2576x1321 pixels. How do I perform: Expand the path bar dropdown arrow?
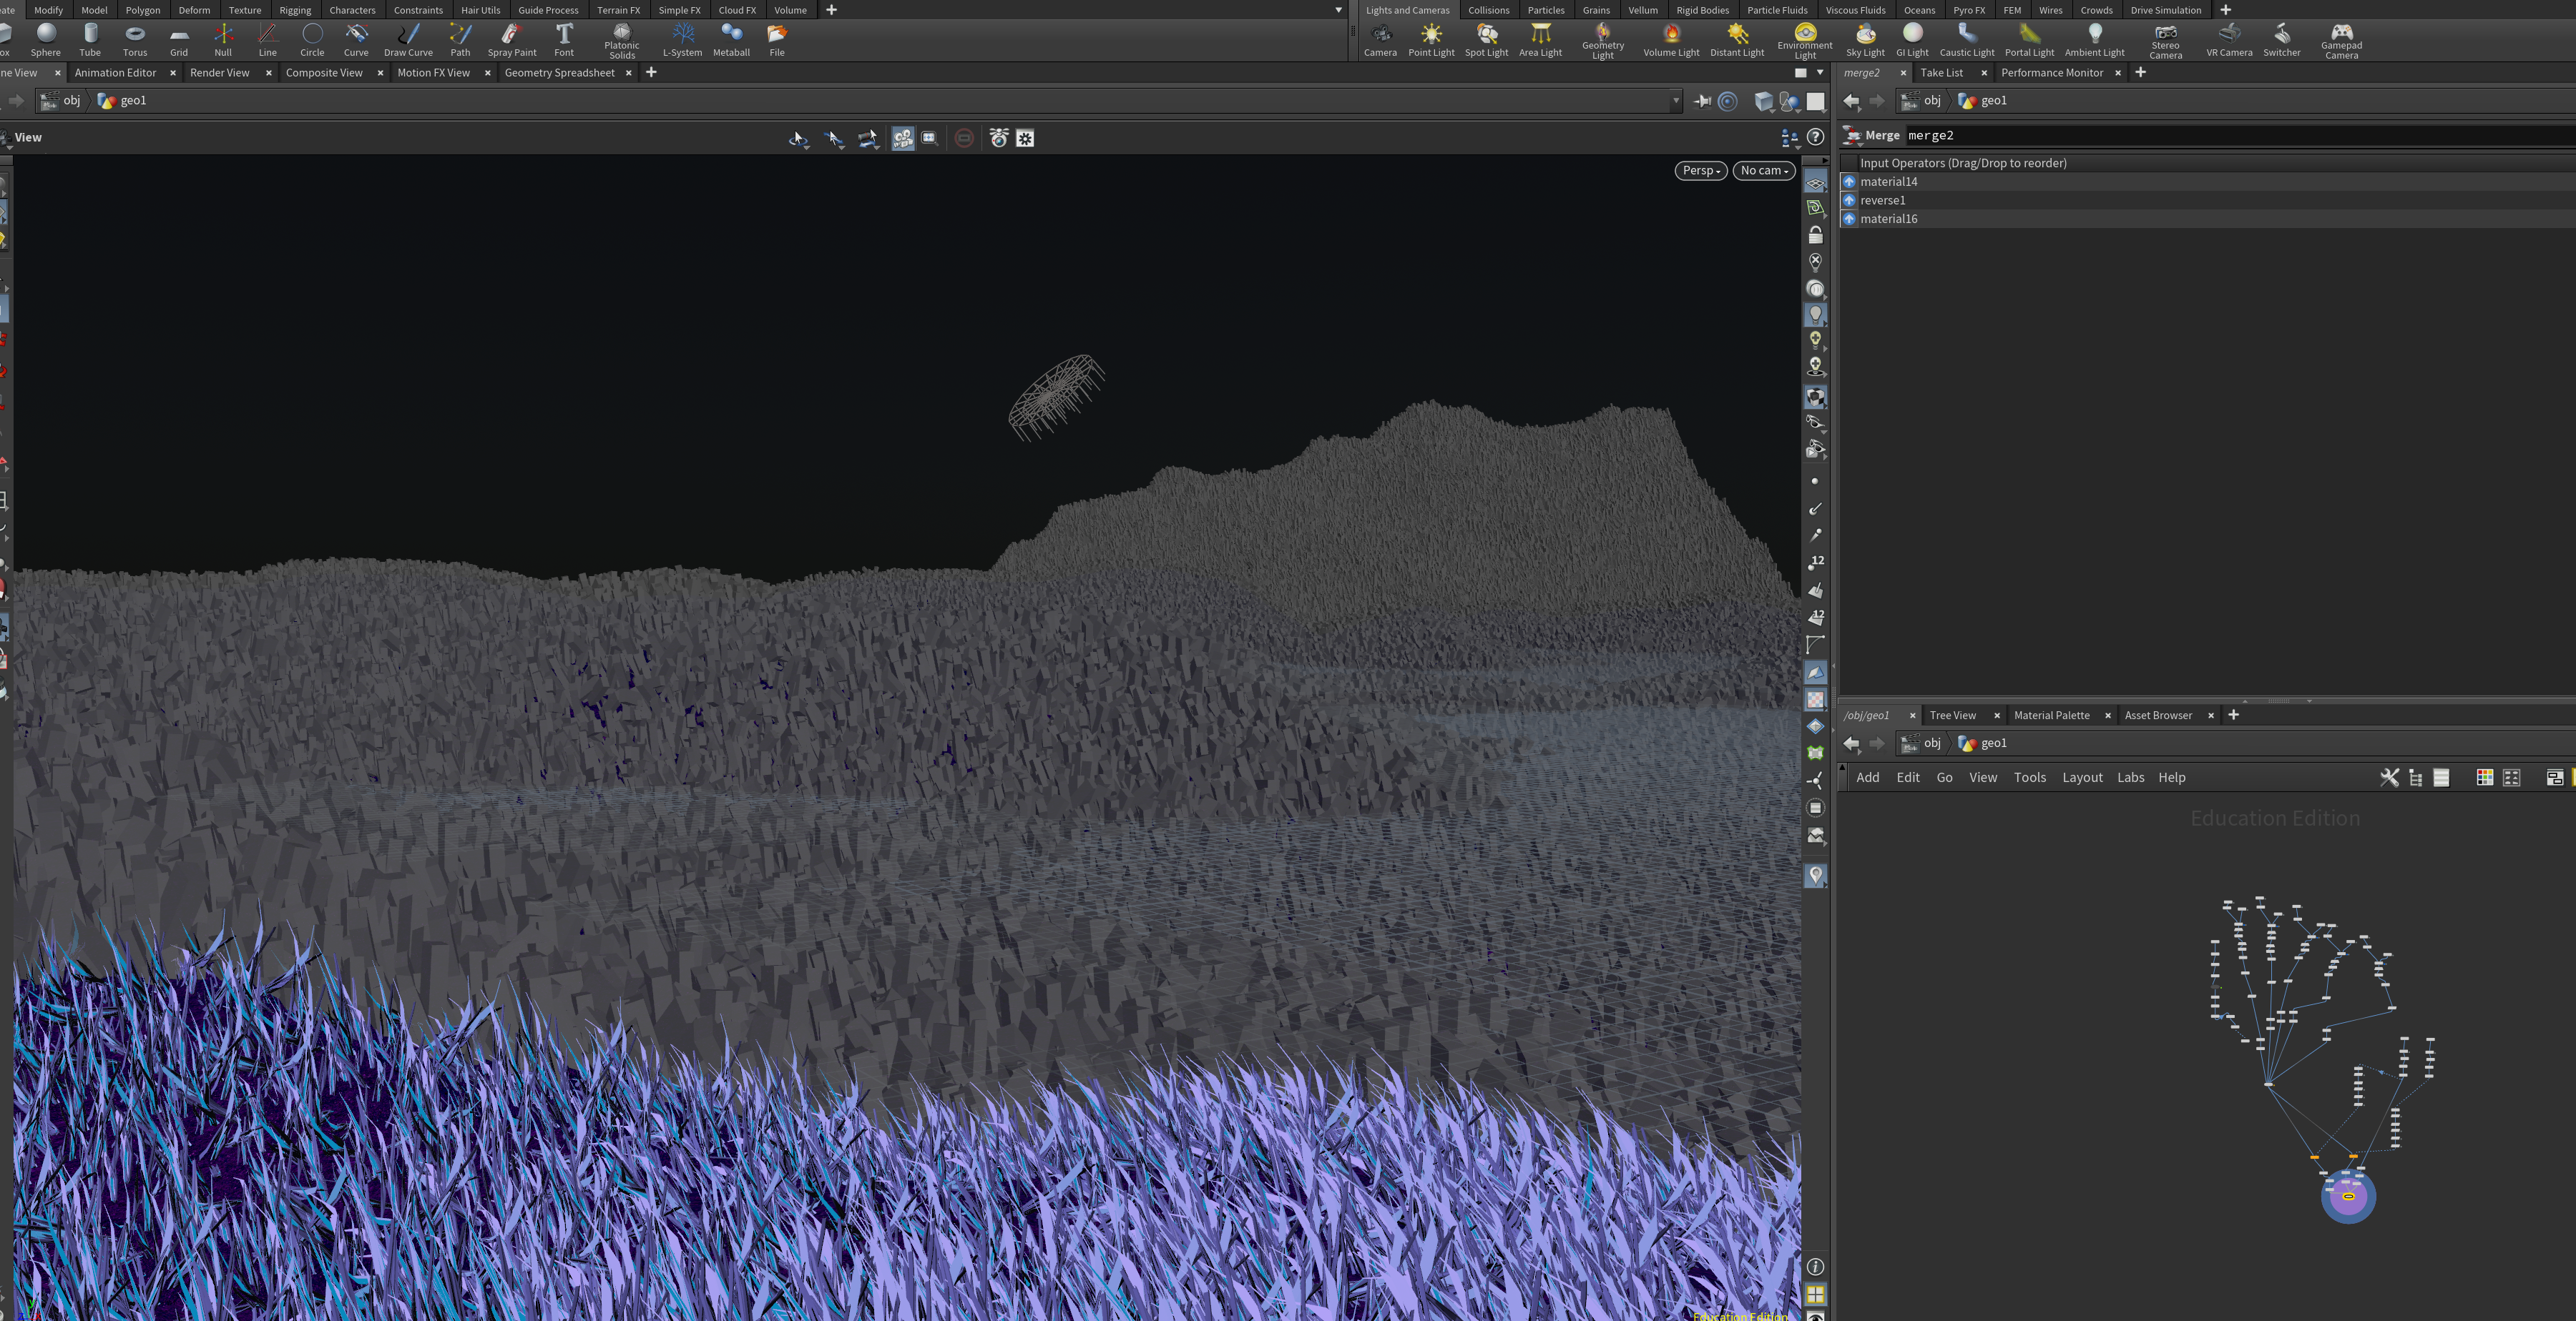(1677, 101)
